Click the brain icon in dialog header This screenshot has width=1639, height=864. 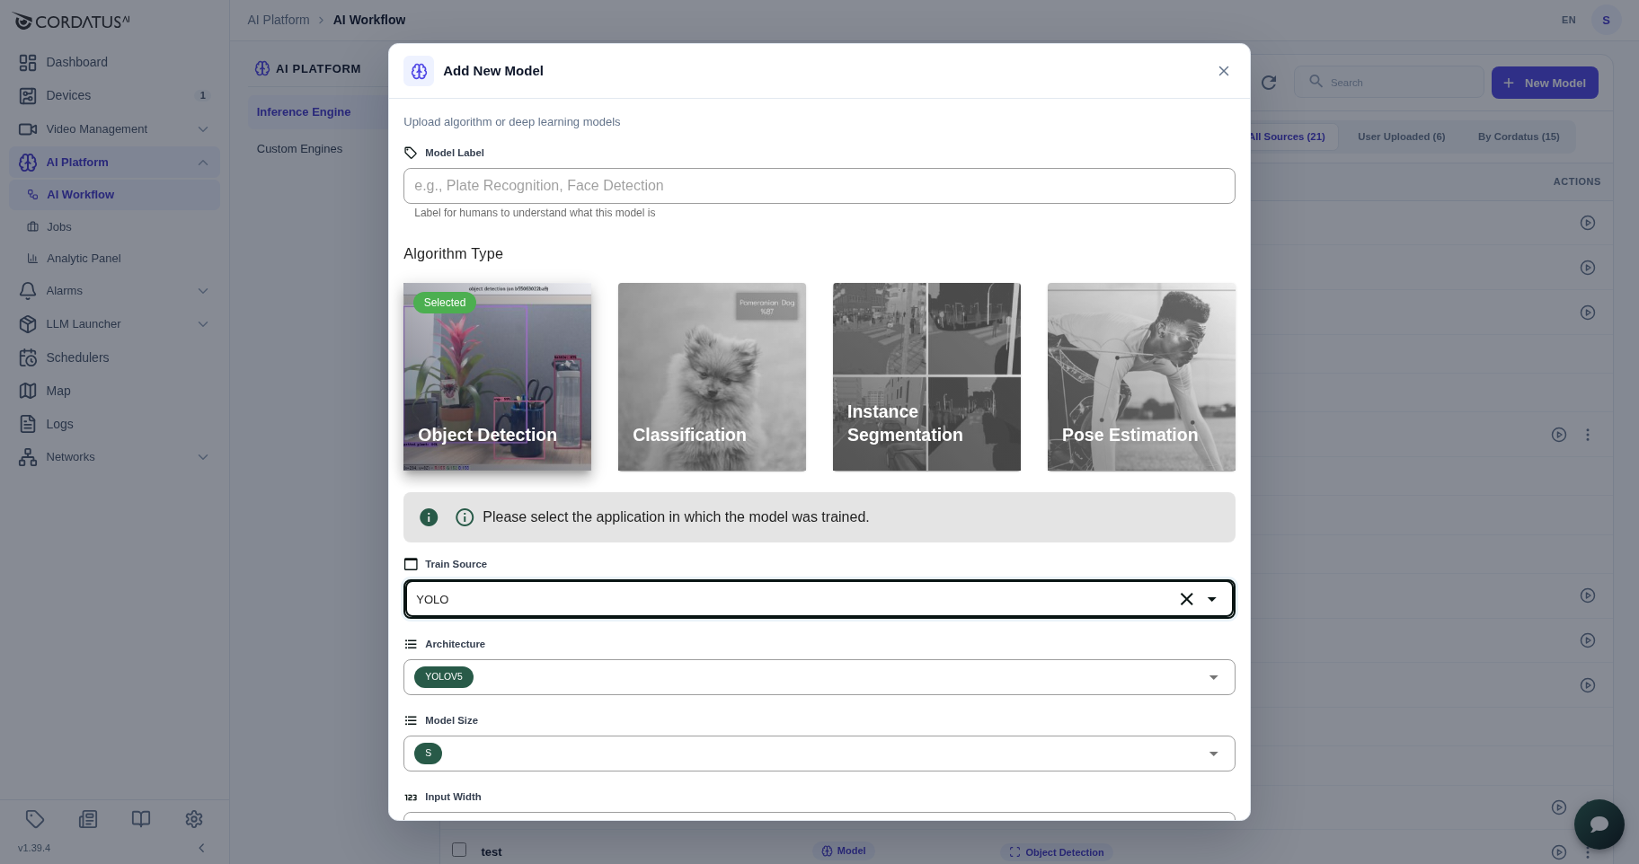[419, 71]
